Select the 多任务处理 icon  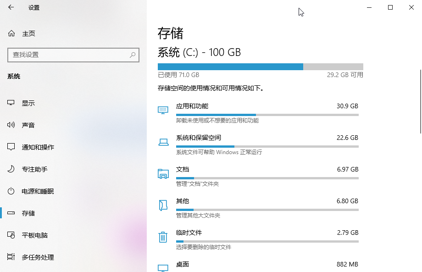click(11, 257)
